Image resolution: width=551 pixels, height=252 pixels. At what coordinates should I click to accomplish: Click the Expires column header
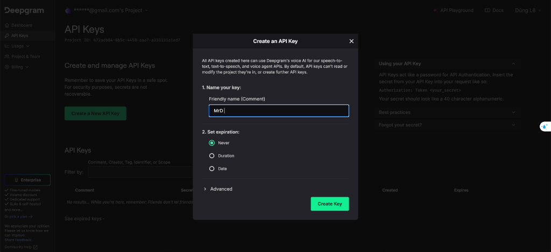[x=461, y=190]
